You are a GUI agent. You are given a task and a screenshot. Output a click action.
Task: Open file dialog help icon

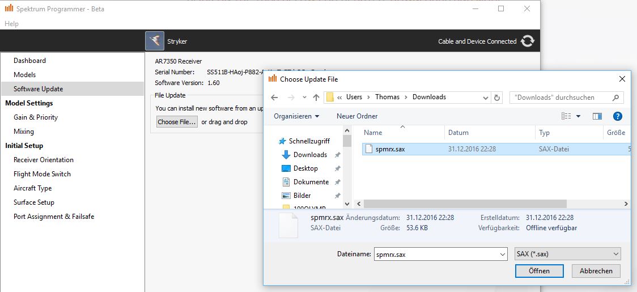click(x=618, y=116)
